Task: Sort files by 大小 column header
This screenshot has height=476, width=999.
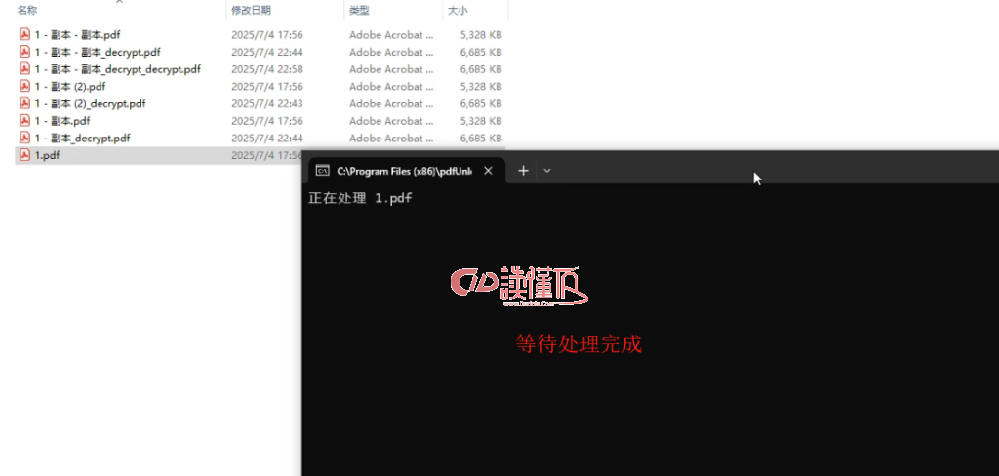Action: tap(458, 10)
